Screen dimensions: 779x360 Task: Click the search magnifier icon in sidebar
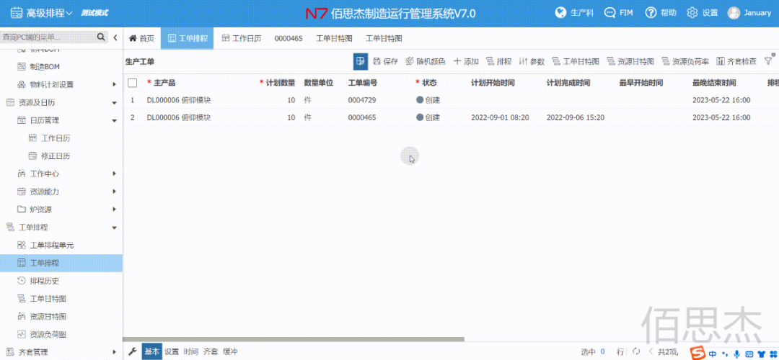pos(101,37)
